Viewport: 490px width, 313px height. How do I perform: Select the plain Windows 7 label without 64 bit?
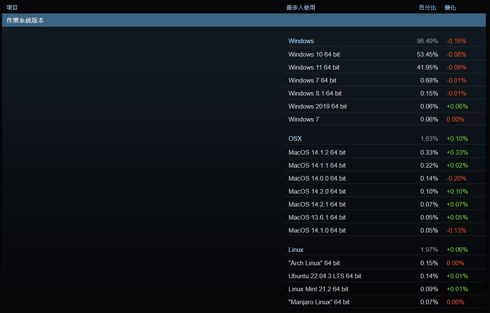[304, 119]
